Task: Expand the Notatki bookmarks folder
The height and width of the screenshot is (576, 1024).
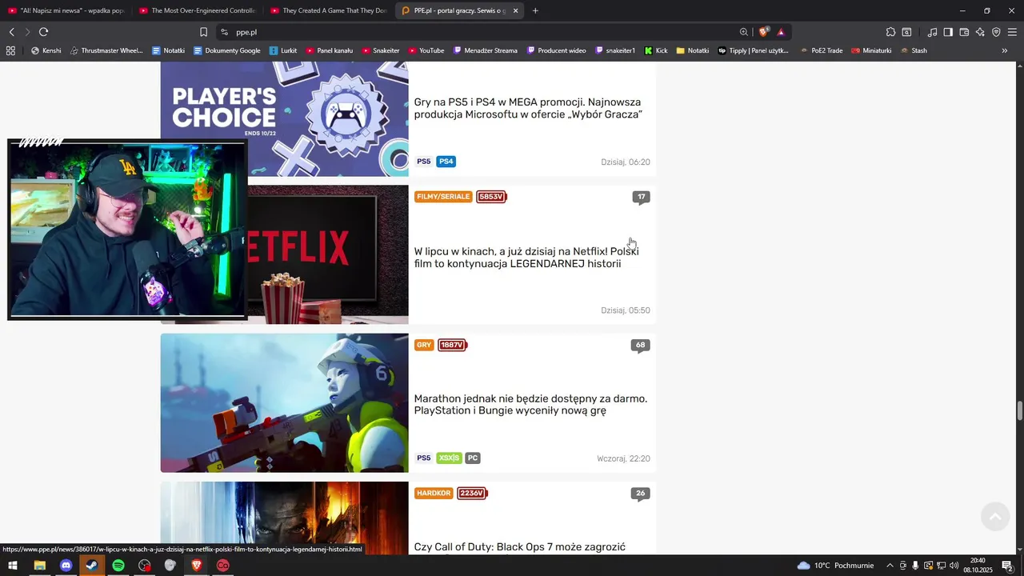Action: coord(693,50)
